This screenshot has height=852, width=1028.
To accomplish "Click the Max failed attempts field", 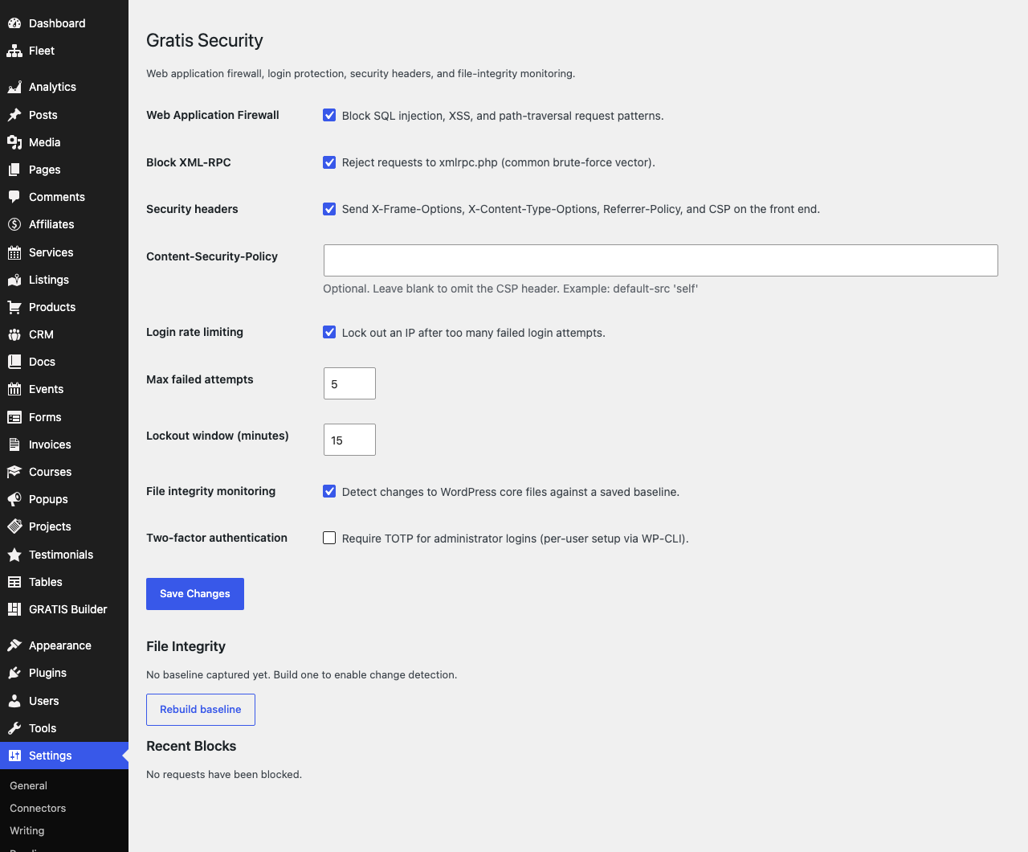I will 349,383.
